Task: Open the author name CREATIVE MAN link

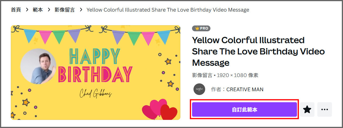Action: pyautogui.click(x=245, y=89)
